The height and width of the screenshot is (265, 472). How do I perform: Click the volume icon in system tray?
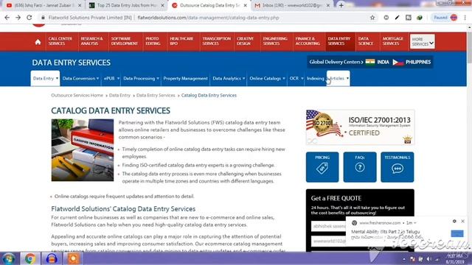tap(428, 259)
